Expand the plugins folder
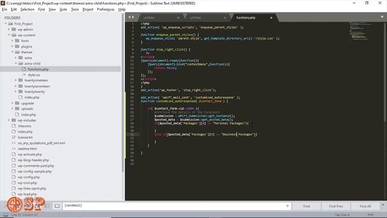This screenshot has width=387, height=218. point(13,47)
